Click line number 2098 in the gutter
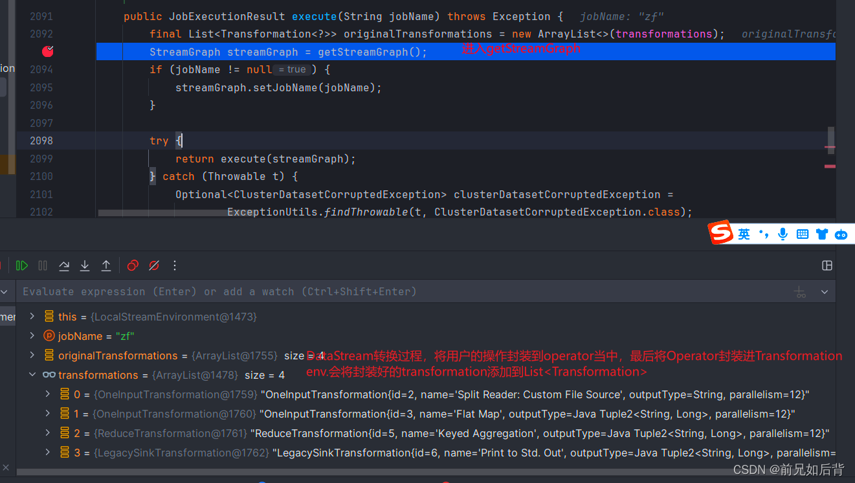The image size is (855, 483). 41,140
